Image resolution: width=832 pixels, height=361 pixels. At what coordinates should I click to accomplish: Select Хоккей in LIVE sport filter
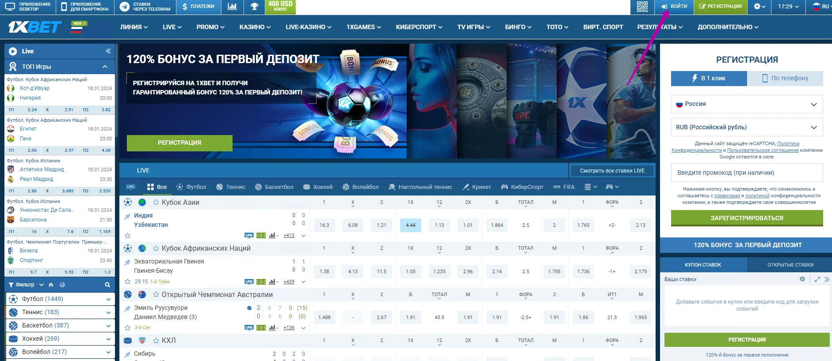318,187
